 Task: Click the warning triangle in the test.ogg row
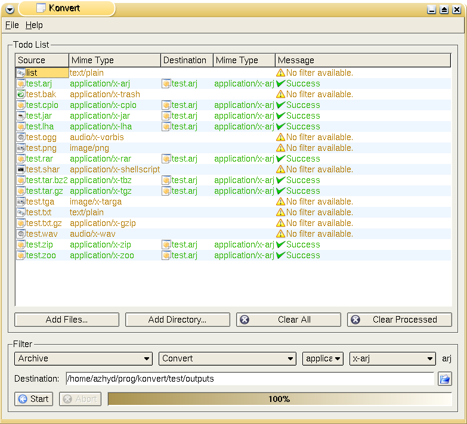pyautogui.click(x=280, y=137)
